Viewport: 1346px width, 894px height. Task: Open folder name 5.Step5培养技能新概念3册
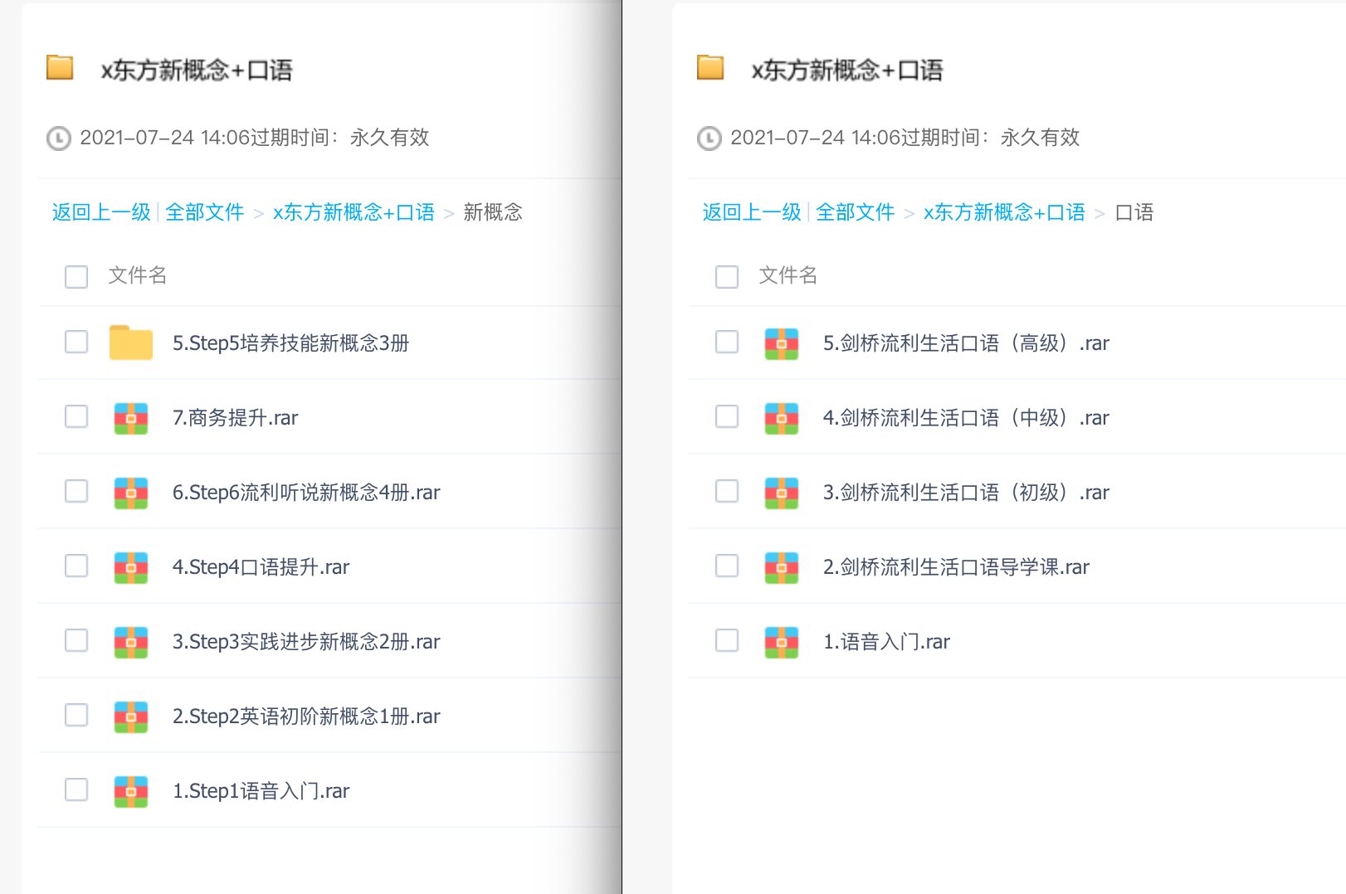click(x=290, y=343)
